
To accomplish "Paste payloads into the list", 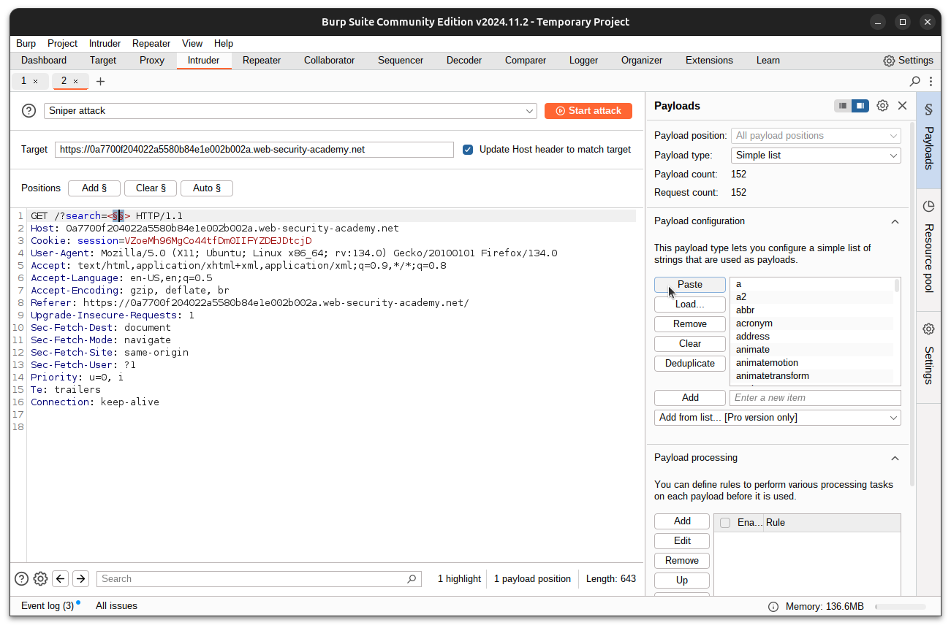I will [x=690, y=285].
